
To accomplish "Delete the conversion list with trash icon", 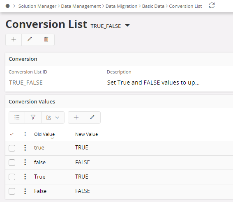I will 46,39.
